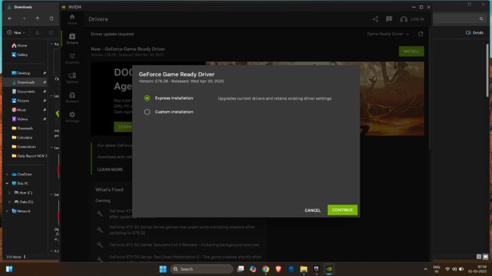Open the Windows Start menu
Screen dimensions: 492x276
pyautogui.click(x=163, y=269)
